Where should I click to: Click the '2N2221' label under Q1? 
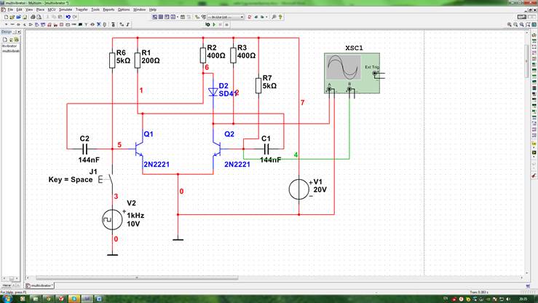point(157,165)
